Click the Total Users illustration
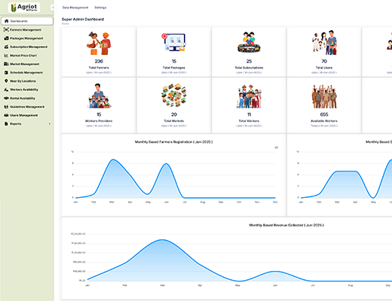 324,43
